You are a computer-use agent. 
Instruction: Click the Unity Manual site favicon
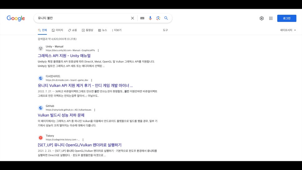41,49
